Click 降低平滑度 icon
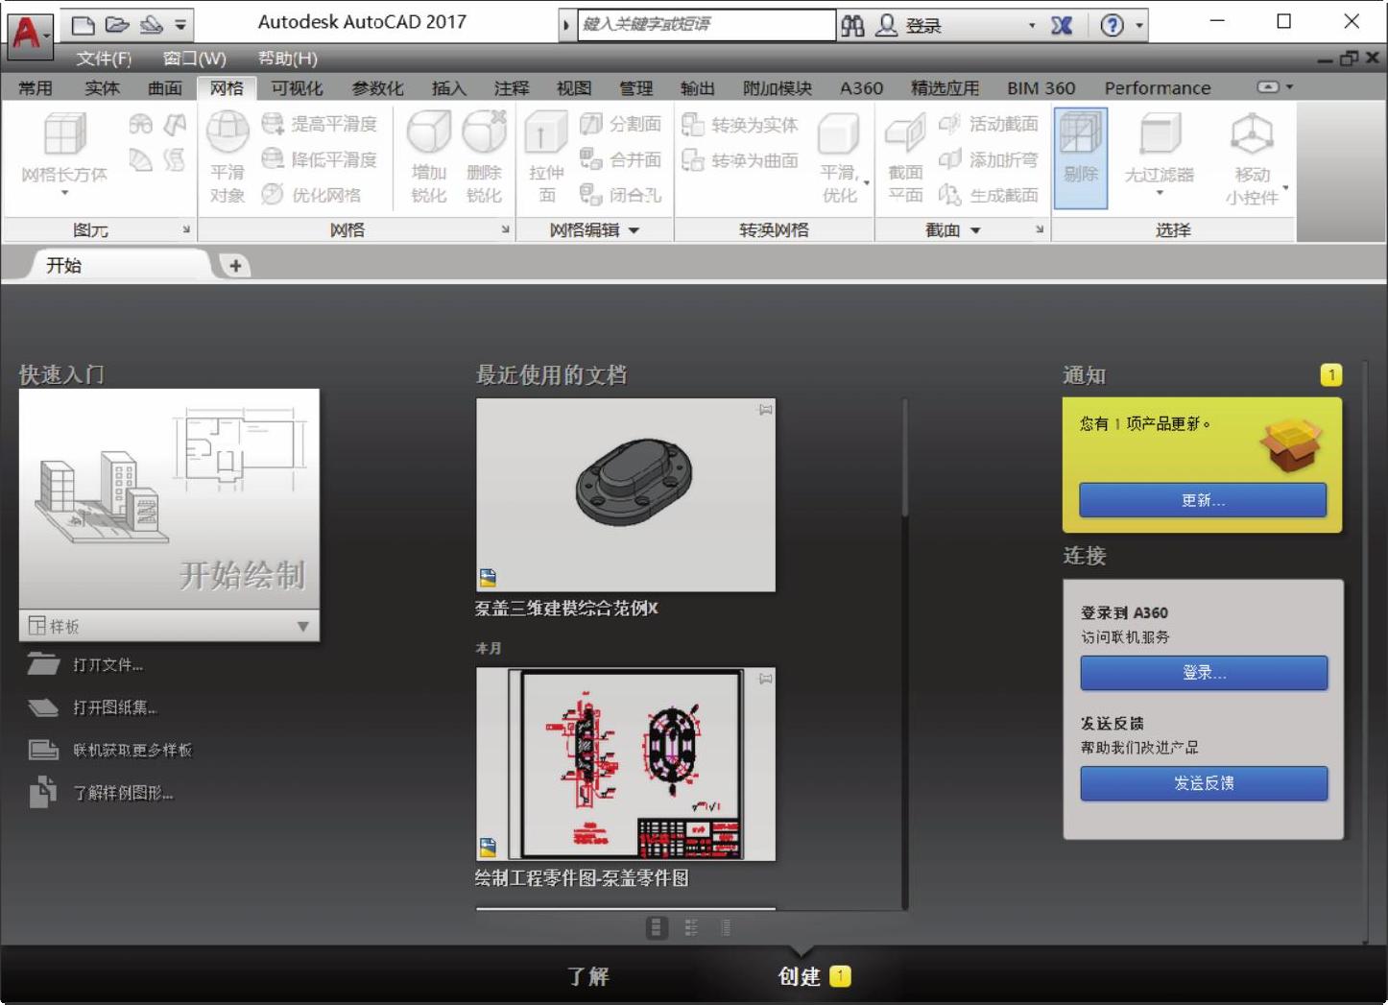The height and width of the screenshot is (1005, 1388). pos(274,158)
